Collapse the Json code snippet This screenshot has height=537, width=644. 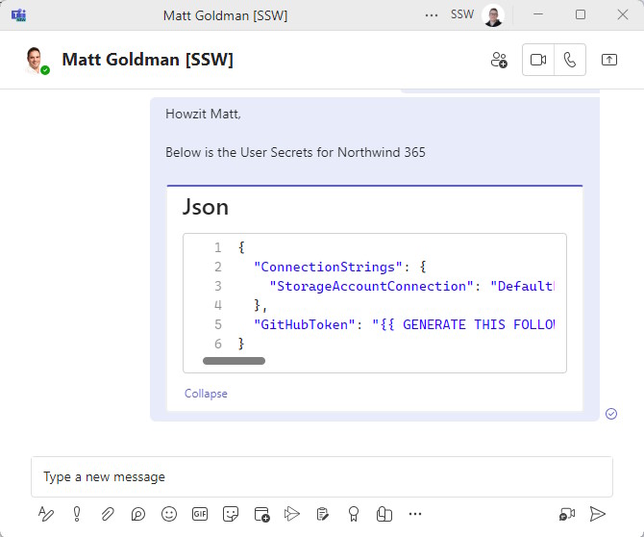pos(206,394)
